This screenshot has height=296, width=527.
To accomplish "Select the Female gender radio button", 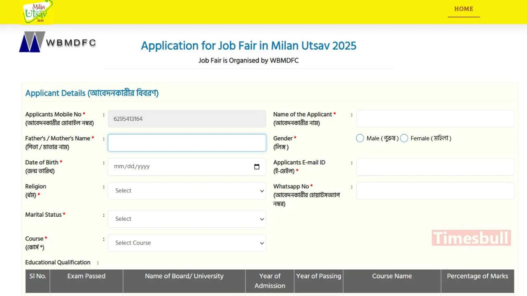I will click(404, 138).
